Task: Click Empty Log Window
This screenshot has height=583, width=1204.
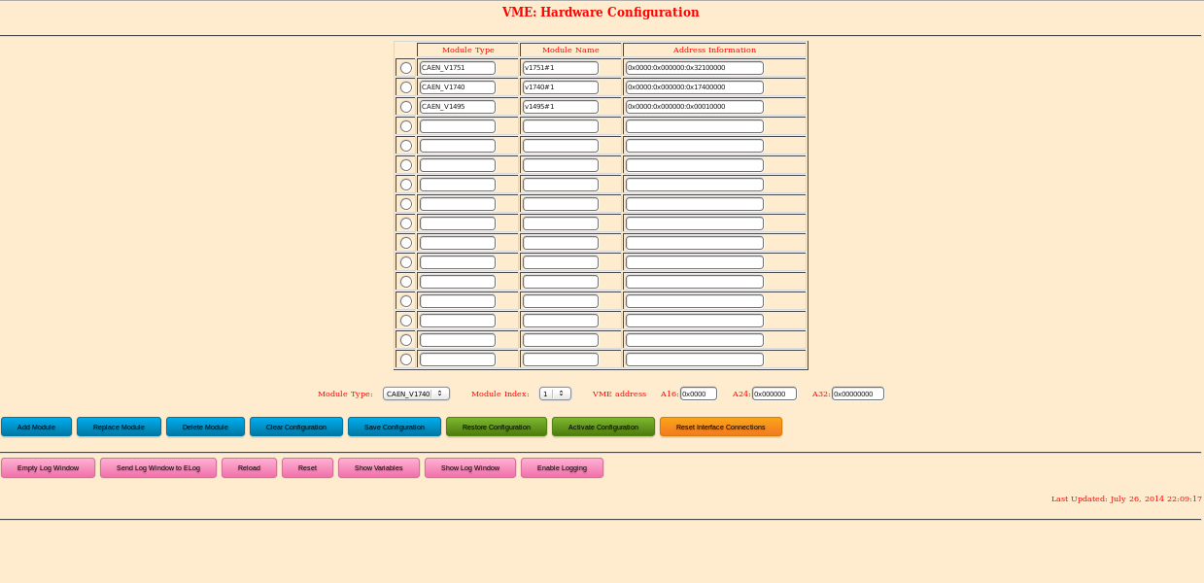Action: click(48, 467)
